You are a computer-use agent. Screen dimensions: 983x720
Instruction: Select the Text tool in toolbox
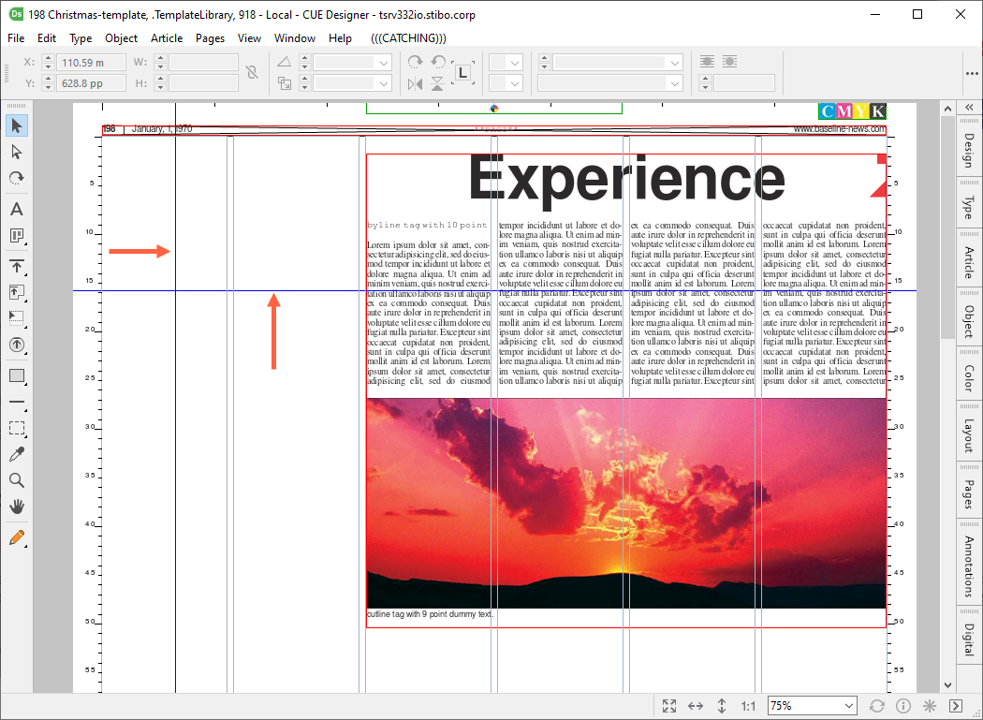pos(17,210)
